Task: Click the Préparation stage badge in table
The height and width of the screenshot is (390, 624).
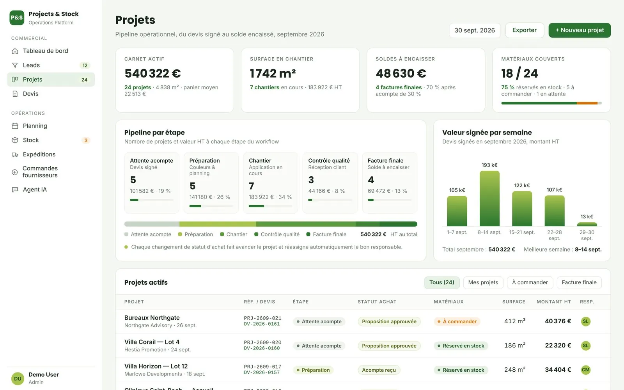Action: pyautogui.click(x=313, y=370)
